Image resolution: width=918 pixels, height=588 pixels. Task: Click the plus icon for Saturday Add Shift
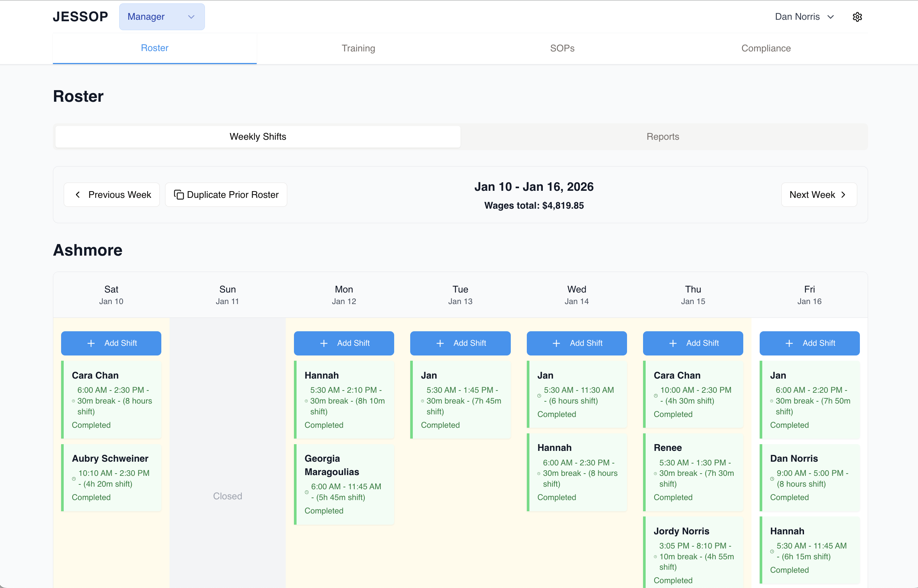coord(91,343)
